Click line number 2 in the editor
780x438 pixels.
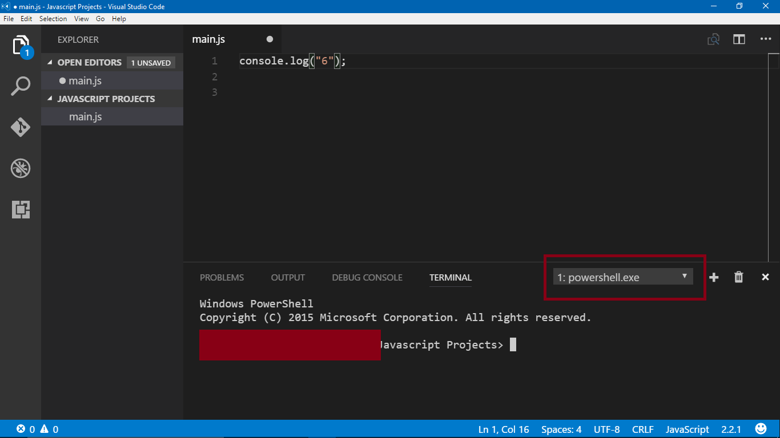[215, 76]
